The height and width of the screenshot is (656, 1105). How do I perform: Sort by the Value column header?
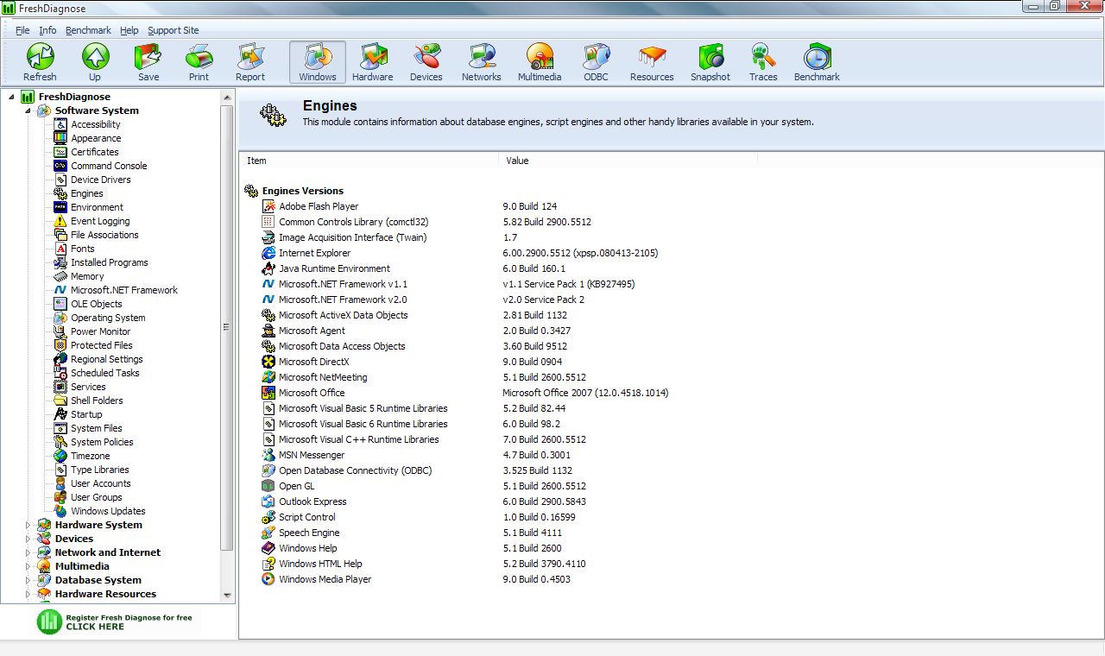point(628,161)
